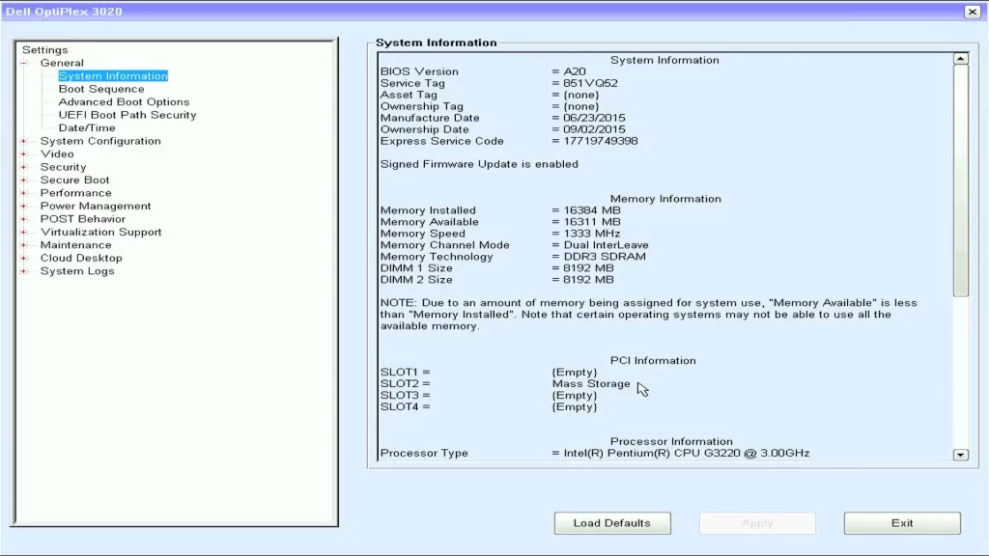989x556 pixels.
Task: Collapse the General settings group
Action: pos(24,62)
